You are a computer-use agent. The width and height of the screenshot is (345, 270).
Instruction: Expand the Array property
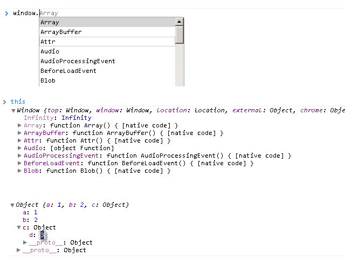coord(19,125)
